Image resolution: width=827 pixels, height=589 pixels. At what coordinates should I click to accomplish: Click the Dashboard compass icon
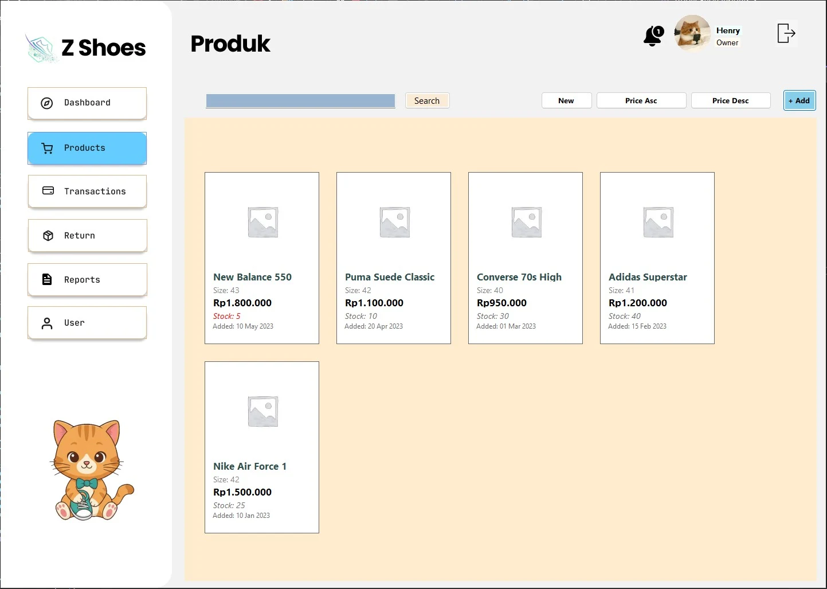[47, 103]
